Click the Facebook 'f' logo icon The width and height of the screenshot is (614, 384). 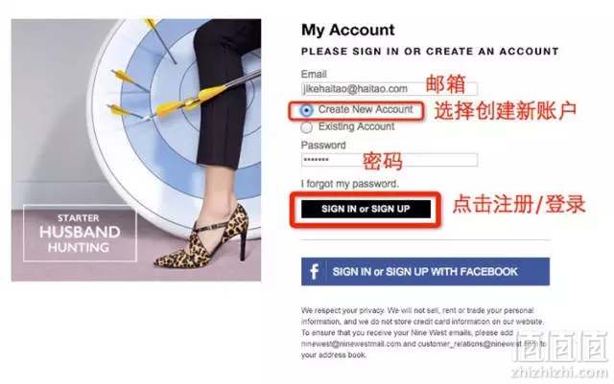314,272
